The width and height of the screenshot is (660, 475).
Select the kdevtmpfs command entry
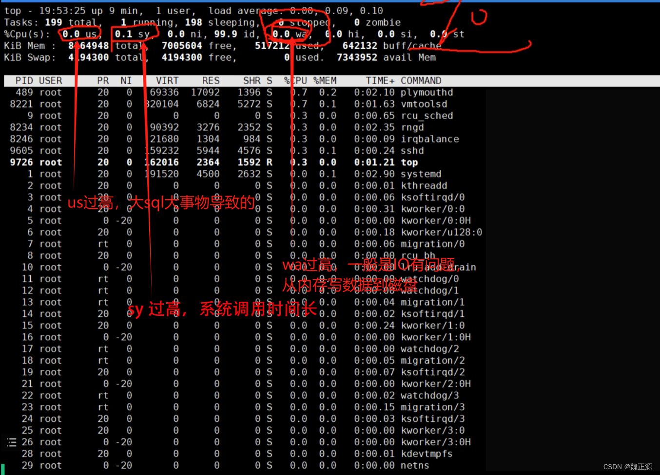tap(427, 454)
